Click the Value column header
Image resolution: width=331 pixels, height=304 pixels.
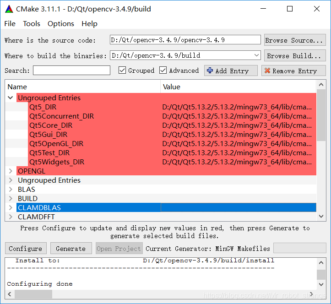pos(239,87)
